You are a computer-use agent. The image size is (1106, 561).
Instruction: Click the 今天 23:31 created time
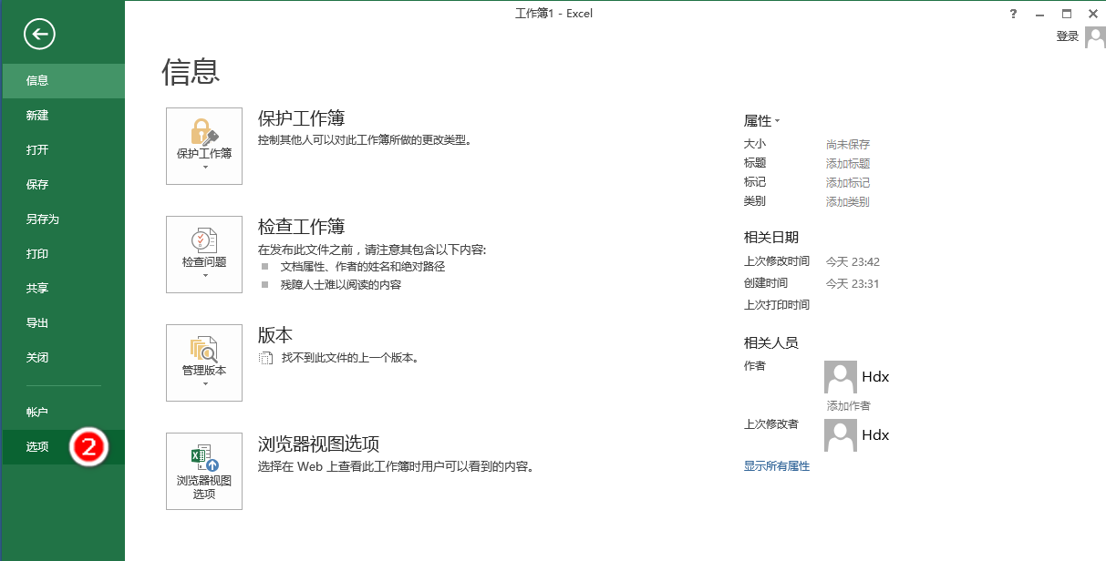coord(853,284)
